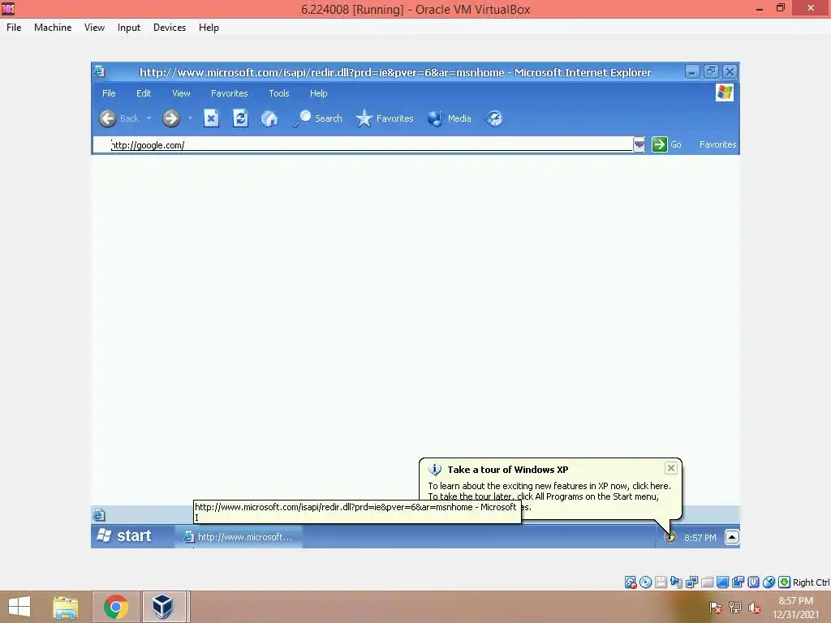The width and height of the screenshot is (831, 623).
Task: Open the Media toolbar button in IE
Action: point(450,118)
